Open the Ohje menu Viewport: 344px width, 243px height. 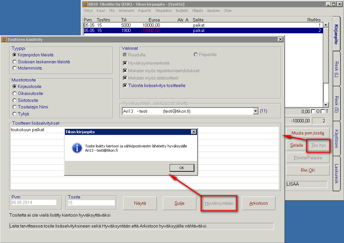pyautogui.click(x=227, y=11)
